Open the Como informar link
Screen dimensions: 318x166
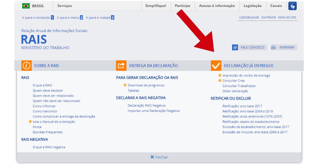click(44, 106)
